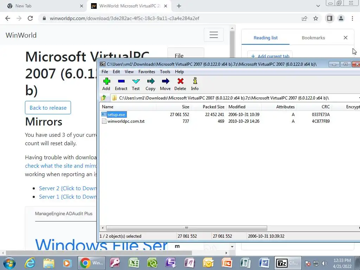Screen dimensions: 360x270
Task: Sort by Attributes column header
Action: point(279,107)
